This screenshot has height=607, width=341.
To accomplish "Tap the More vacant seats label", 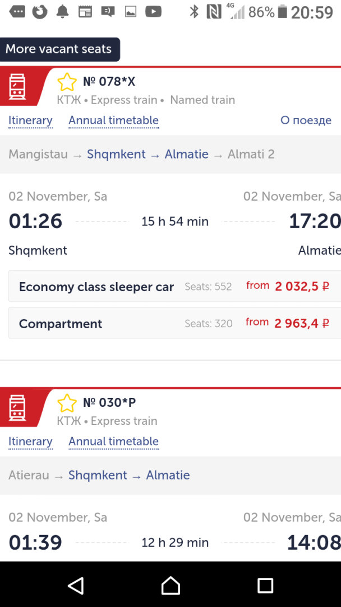I will pos(60,49).
